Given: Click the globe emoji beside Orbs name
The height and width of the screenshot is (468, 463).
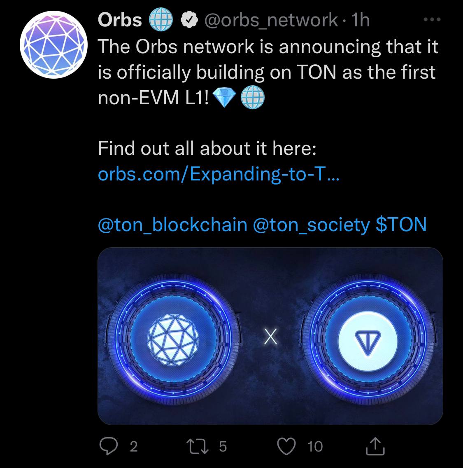Looking at the screenshot, I should tap(161, 20).
